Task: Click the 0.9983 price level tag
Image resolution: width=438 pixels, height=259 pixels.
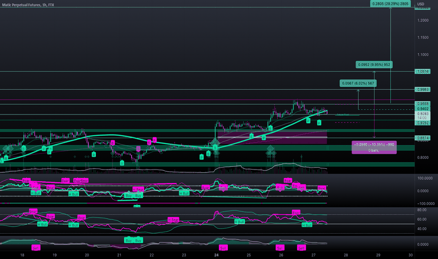Action: pyautogui.click(x=422, y=89)
